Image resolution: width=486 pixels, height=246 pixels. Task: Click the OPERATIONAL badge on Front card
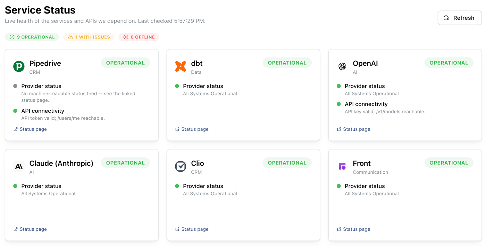click(449, 163)
